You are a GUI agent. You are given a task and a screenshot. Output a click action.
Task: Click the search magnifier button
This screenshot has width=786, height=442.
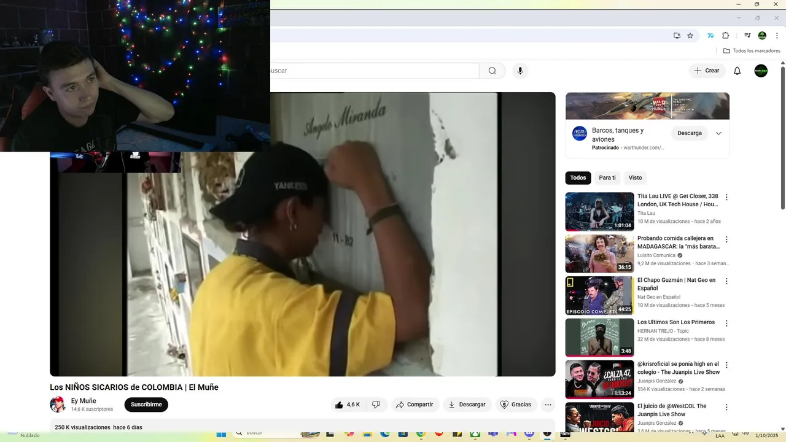[x=492, y=71]
